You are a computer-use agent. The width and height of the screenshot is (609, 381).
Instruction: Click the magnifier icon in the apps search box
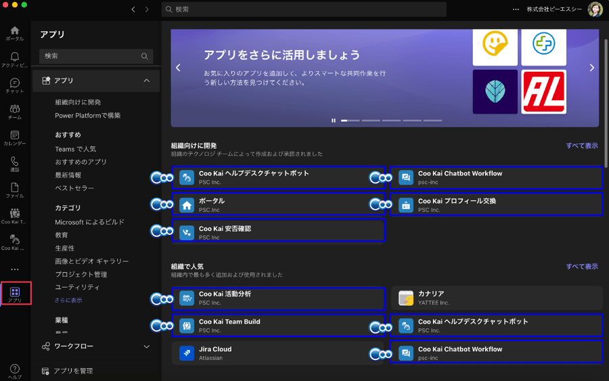[145, 56]
